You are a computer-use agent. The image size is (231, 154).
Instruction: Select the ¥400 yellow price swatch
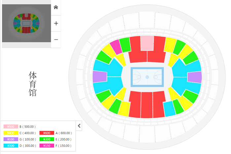point(11,133)
